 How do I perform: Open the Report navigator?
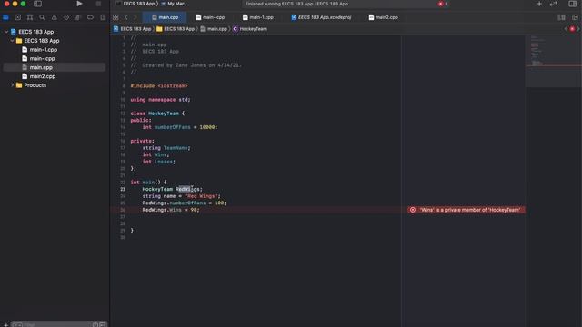point(103,17)
